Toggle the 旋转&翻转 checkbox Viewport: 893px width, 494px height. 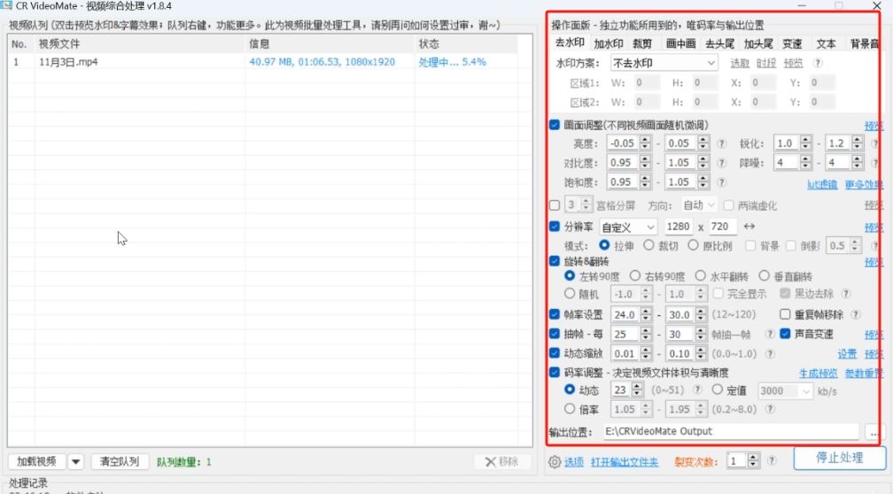click(555, 261)
